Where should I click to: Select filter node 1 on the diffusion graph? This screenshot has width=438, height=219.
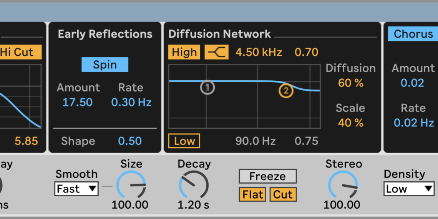(x=207, y=88)
